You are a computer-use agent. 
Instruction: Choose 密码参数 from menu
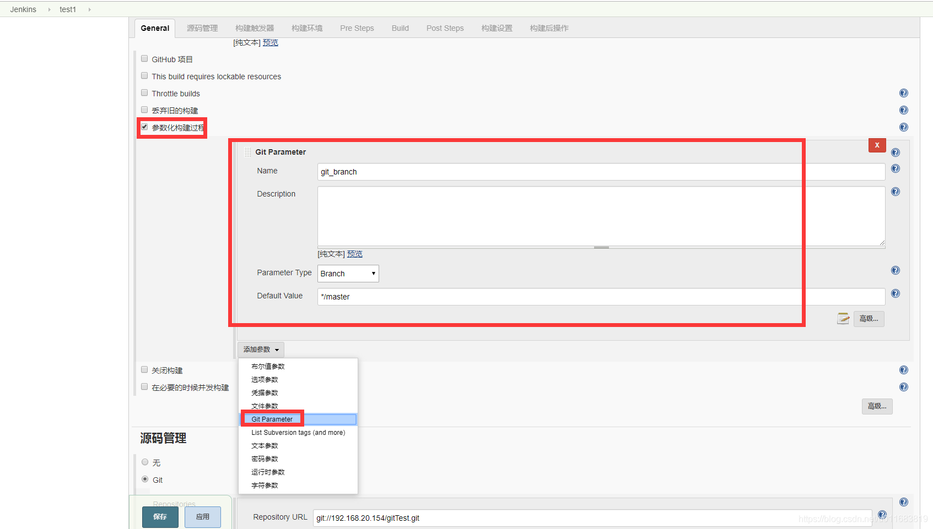click(x=298, y=459)
